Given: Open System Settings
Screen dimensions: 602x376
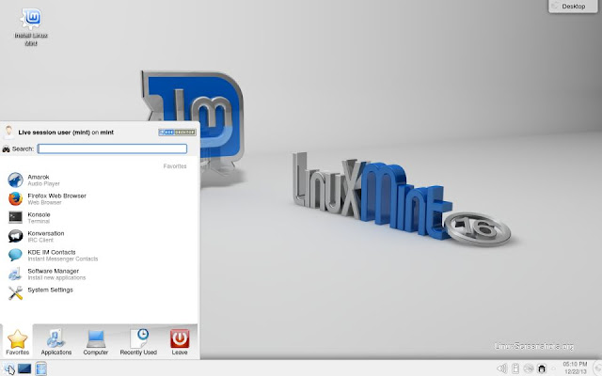Looking at the screenshot, I should point(97,292).
